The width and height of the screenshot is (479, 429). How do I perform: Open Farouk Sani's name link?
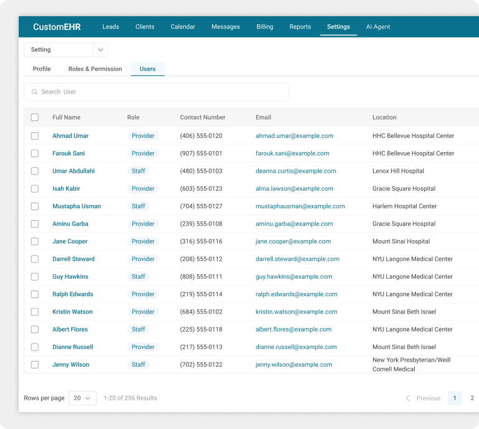[x=69, y=153]
